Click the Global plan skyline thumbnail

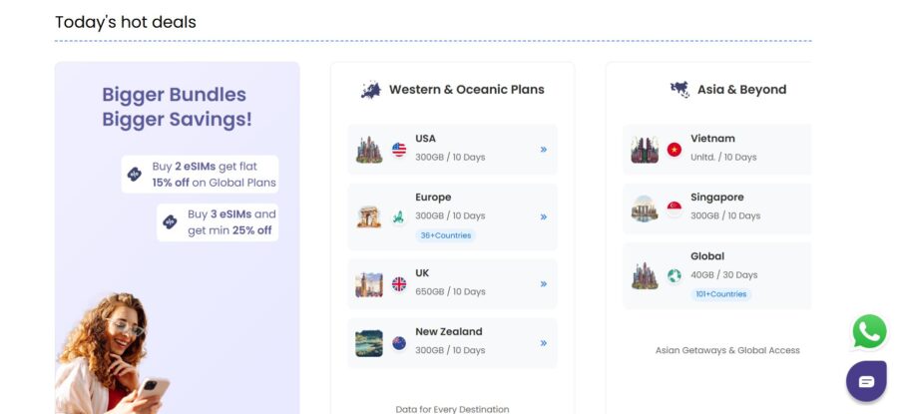pyautogui.click(x=645, y=276)
